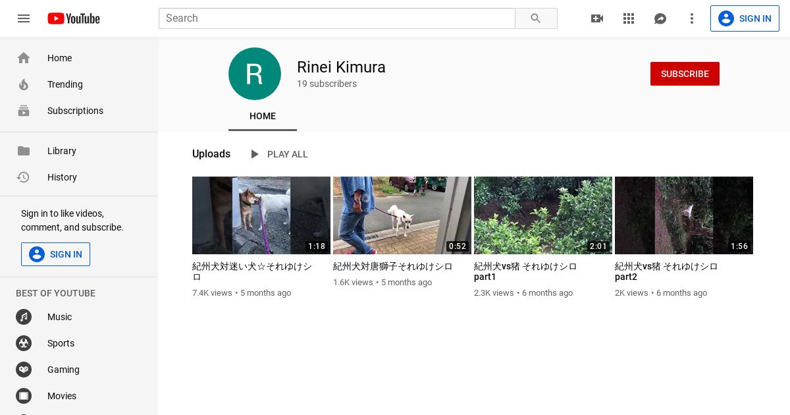790x415 pixels.
Task: Open Home in the sidebar
Action: [79, 58]
